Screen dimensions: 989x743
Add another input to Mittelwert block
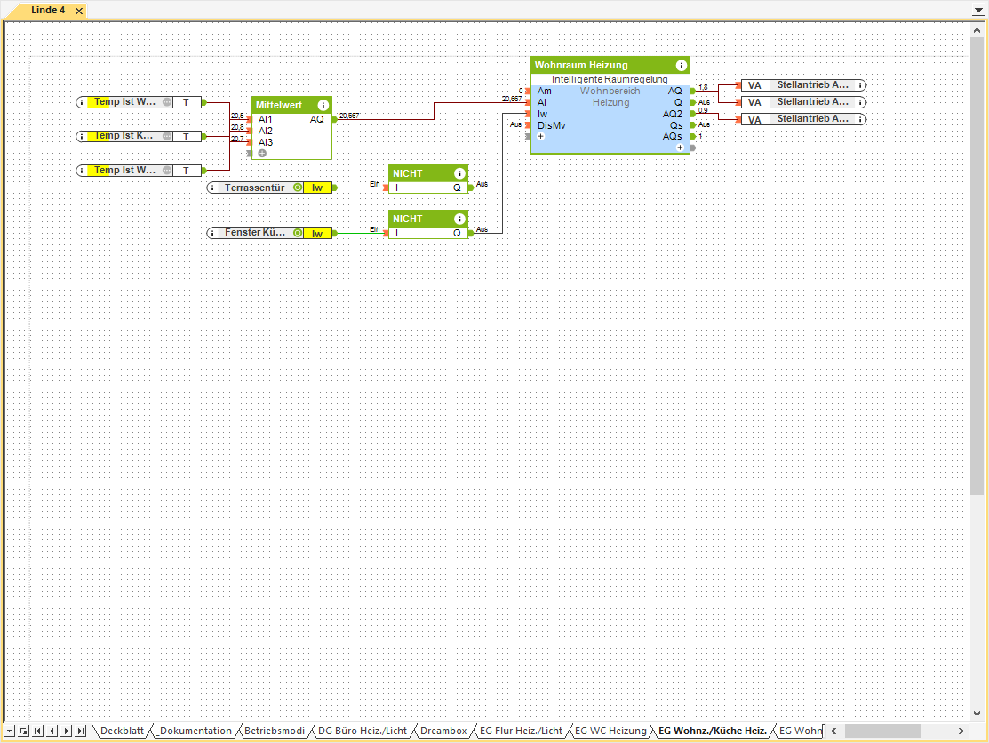coord(262,154)
